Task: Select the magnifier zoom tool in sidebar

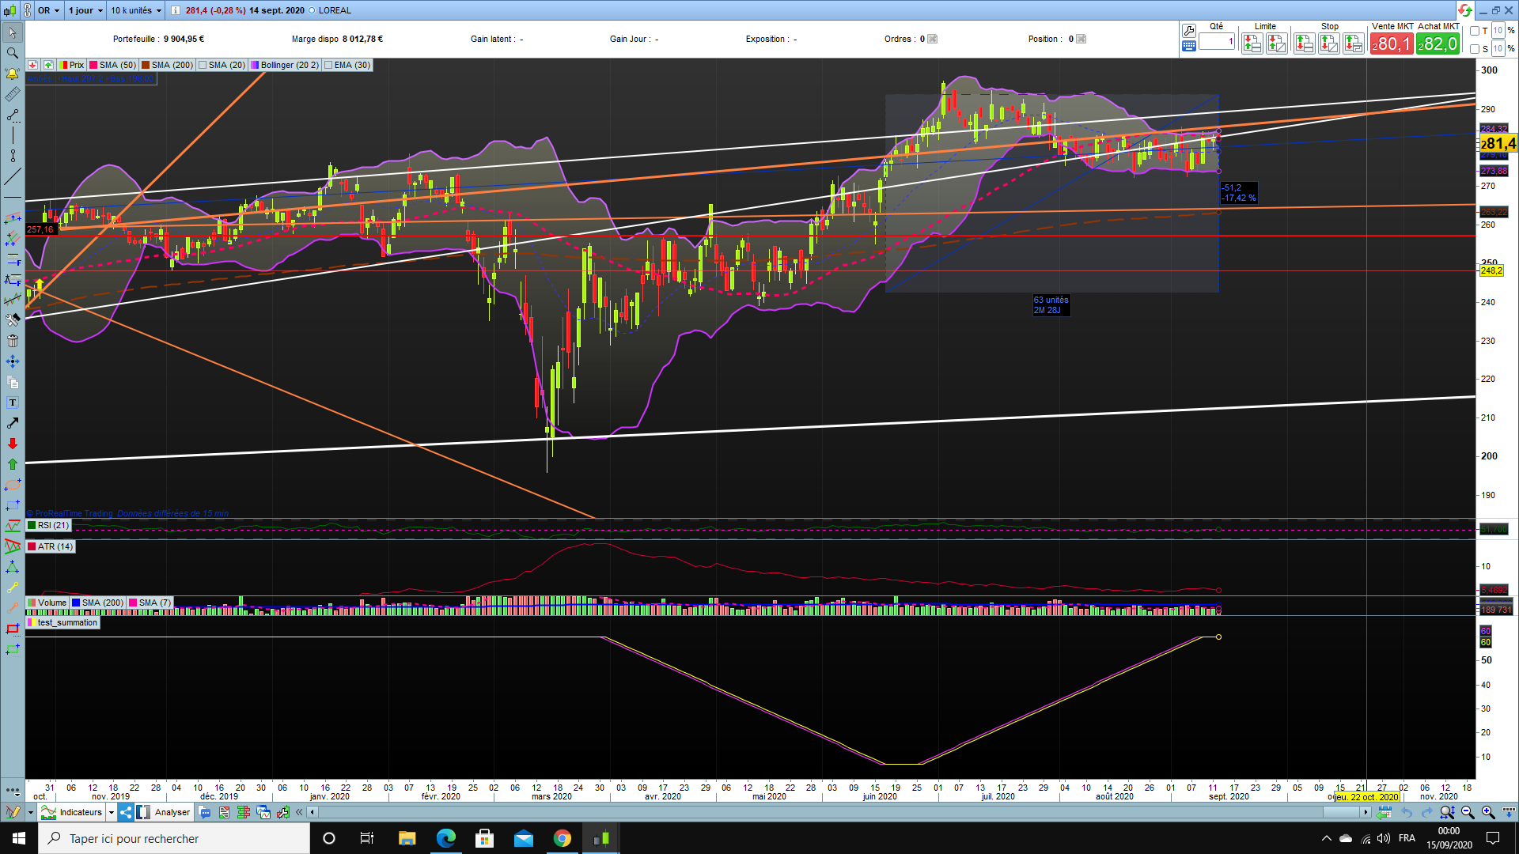Action: coord(12,53)
